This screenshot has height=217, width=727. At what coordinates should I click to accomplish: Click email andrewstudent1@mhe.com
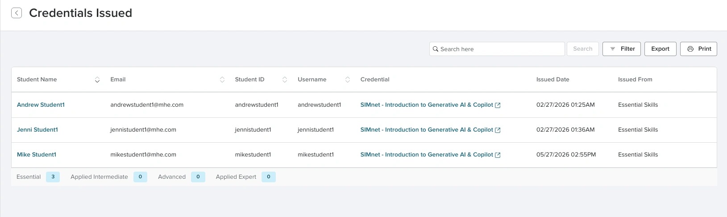pos(147,105)
